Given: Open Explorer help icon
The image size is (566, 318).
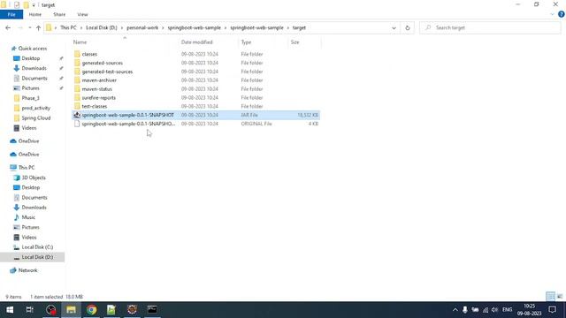Looking at the screenshot, I should 562,14.
